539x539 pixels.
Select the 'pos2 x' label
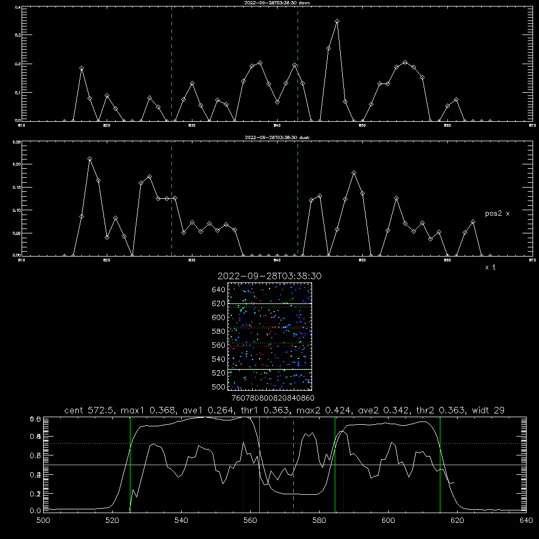click(497, 213)
